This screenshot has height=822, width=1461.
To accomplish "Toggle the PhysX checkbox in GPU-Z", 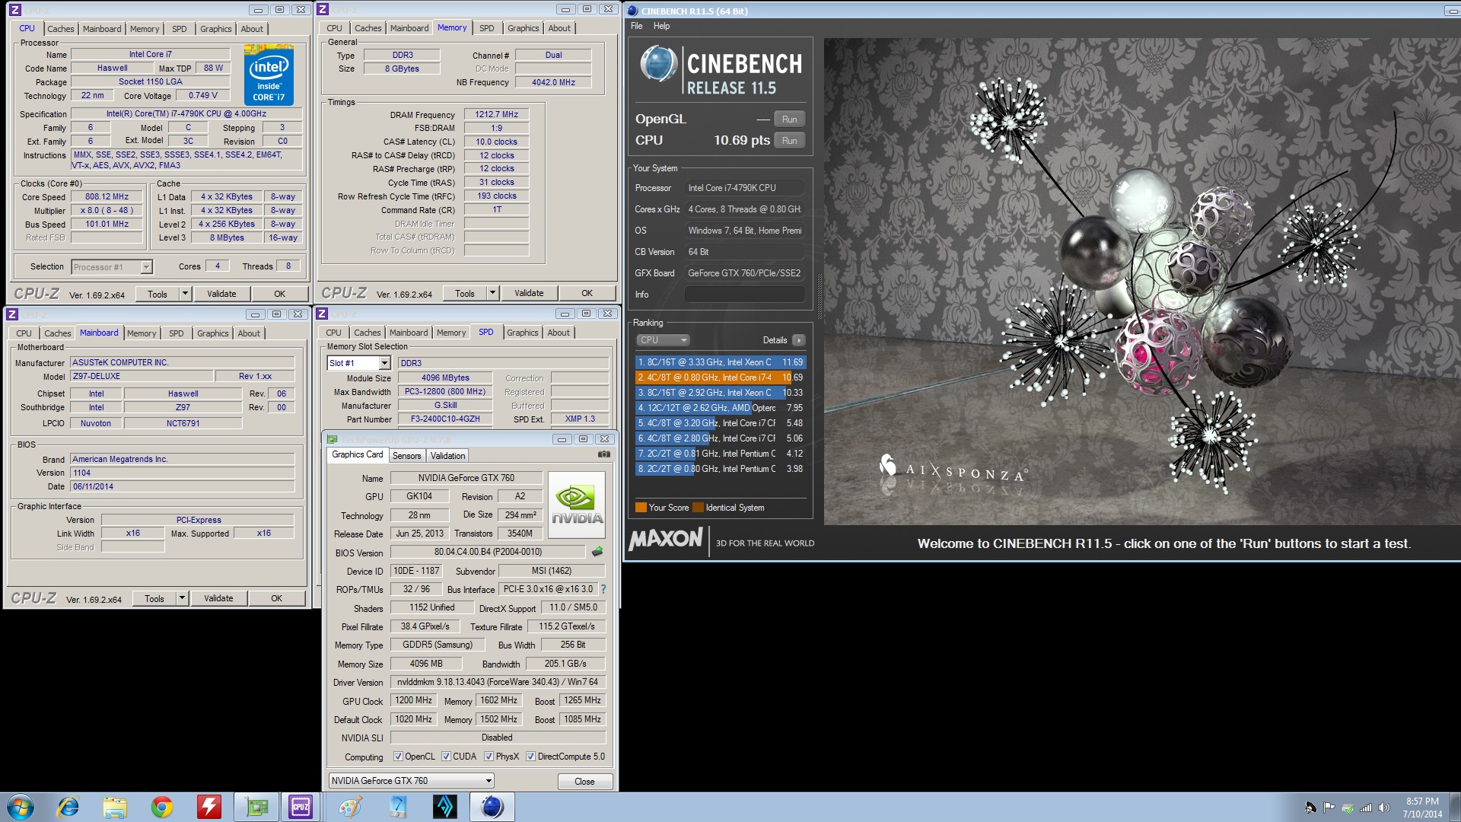I will [489, 757].
